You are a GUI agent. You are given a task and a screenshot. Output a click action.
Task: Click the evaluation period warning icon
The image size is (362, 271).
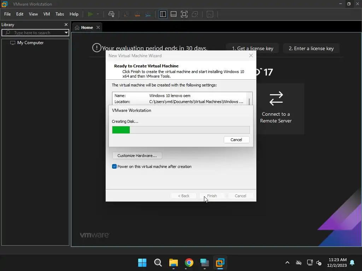(97, 48)
